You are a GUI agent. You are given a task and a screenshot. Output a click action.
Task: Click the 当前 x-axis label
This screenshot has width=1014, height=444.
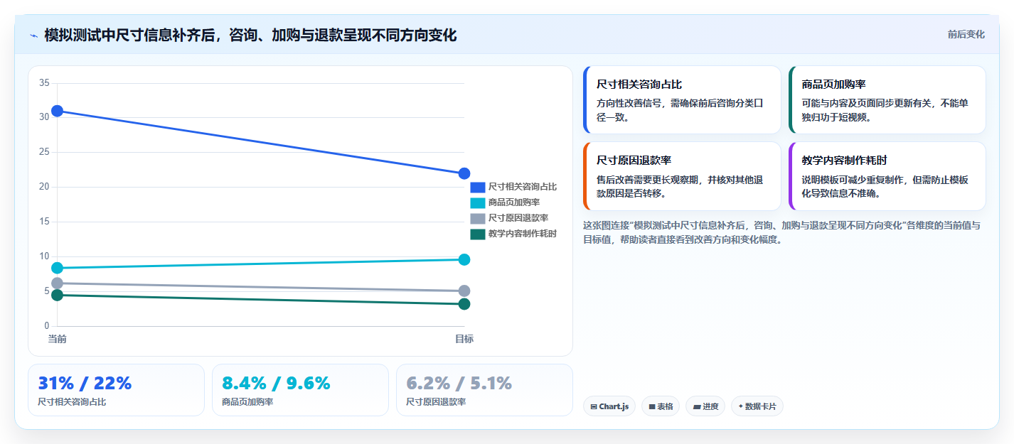pyautogui.click(x=58, y=339)
